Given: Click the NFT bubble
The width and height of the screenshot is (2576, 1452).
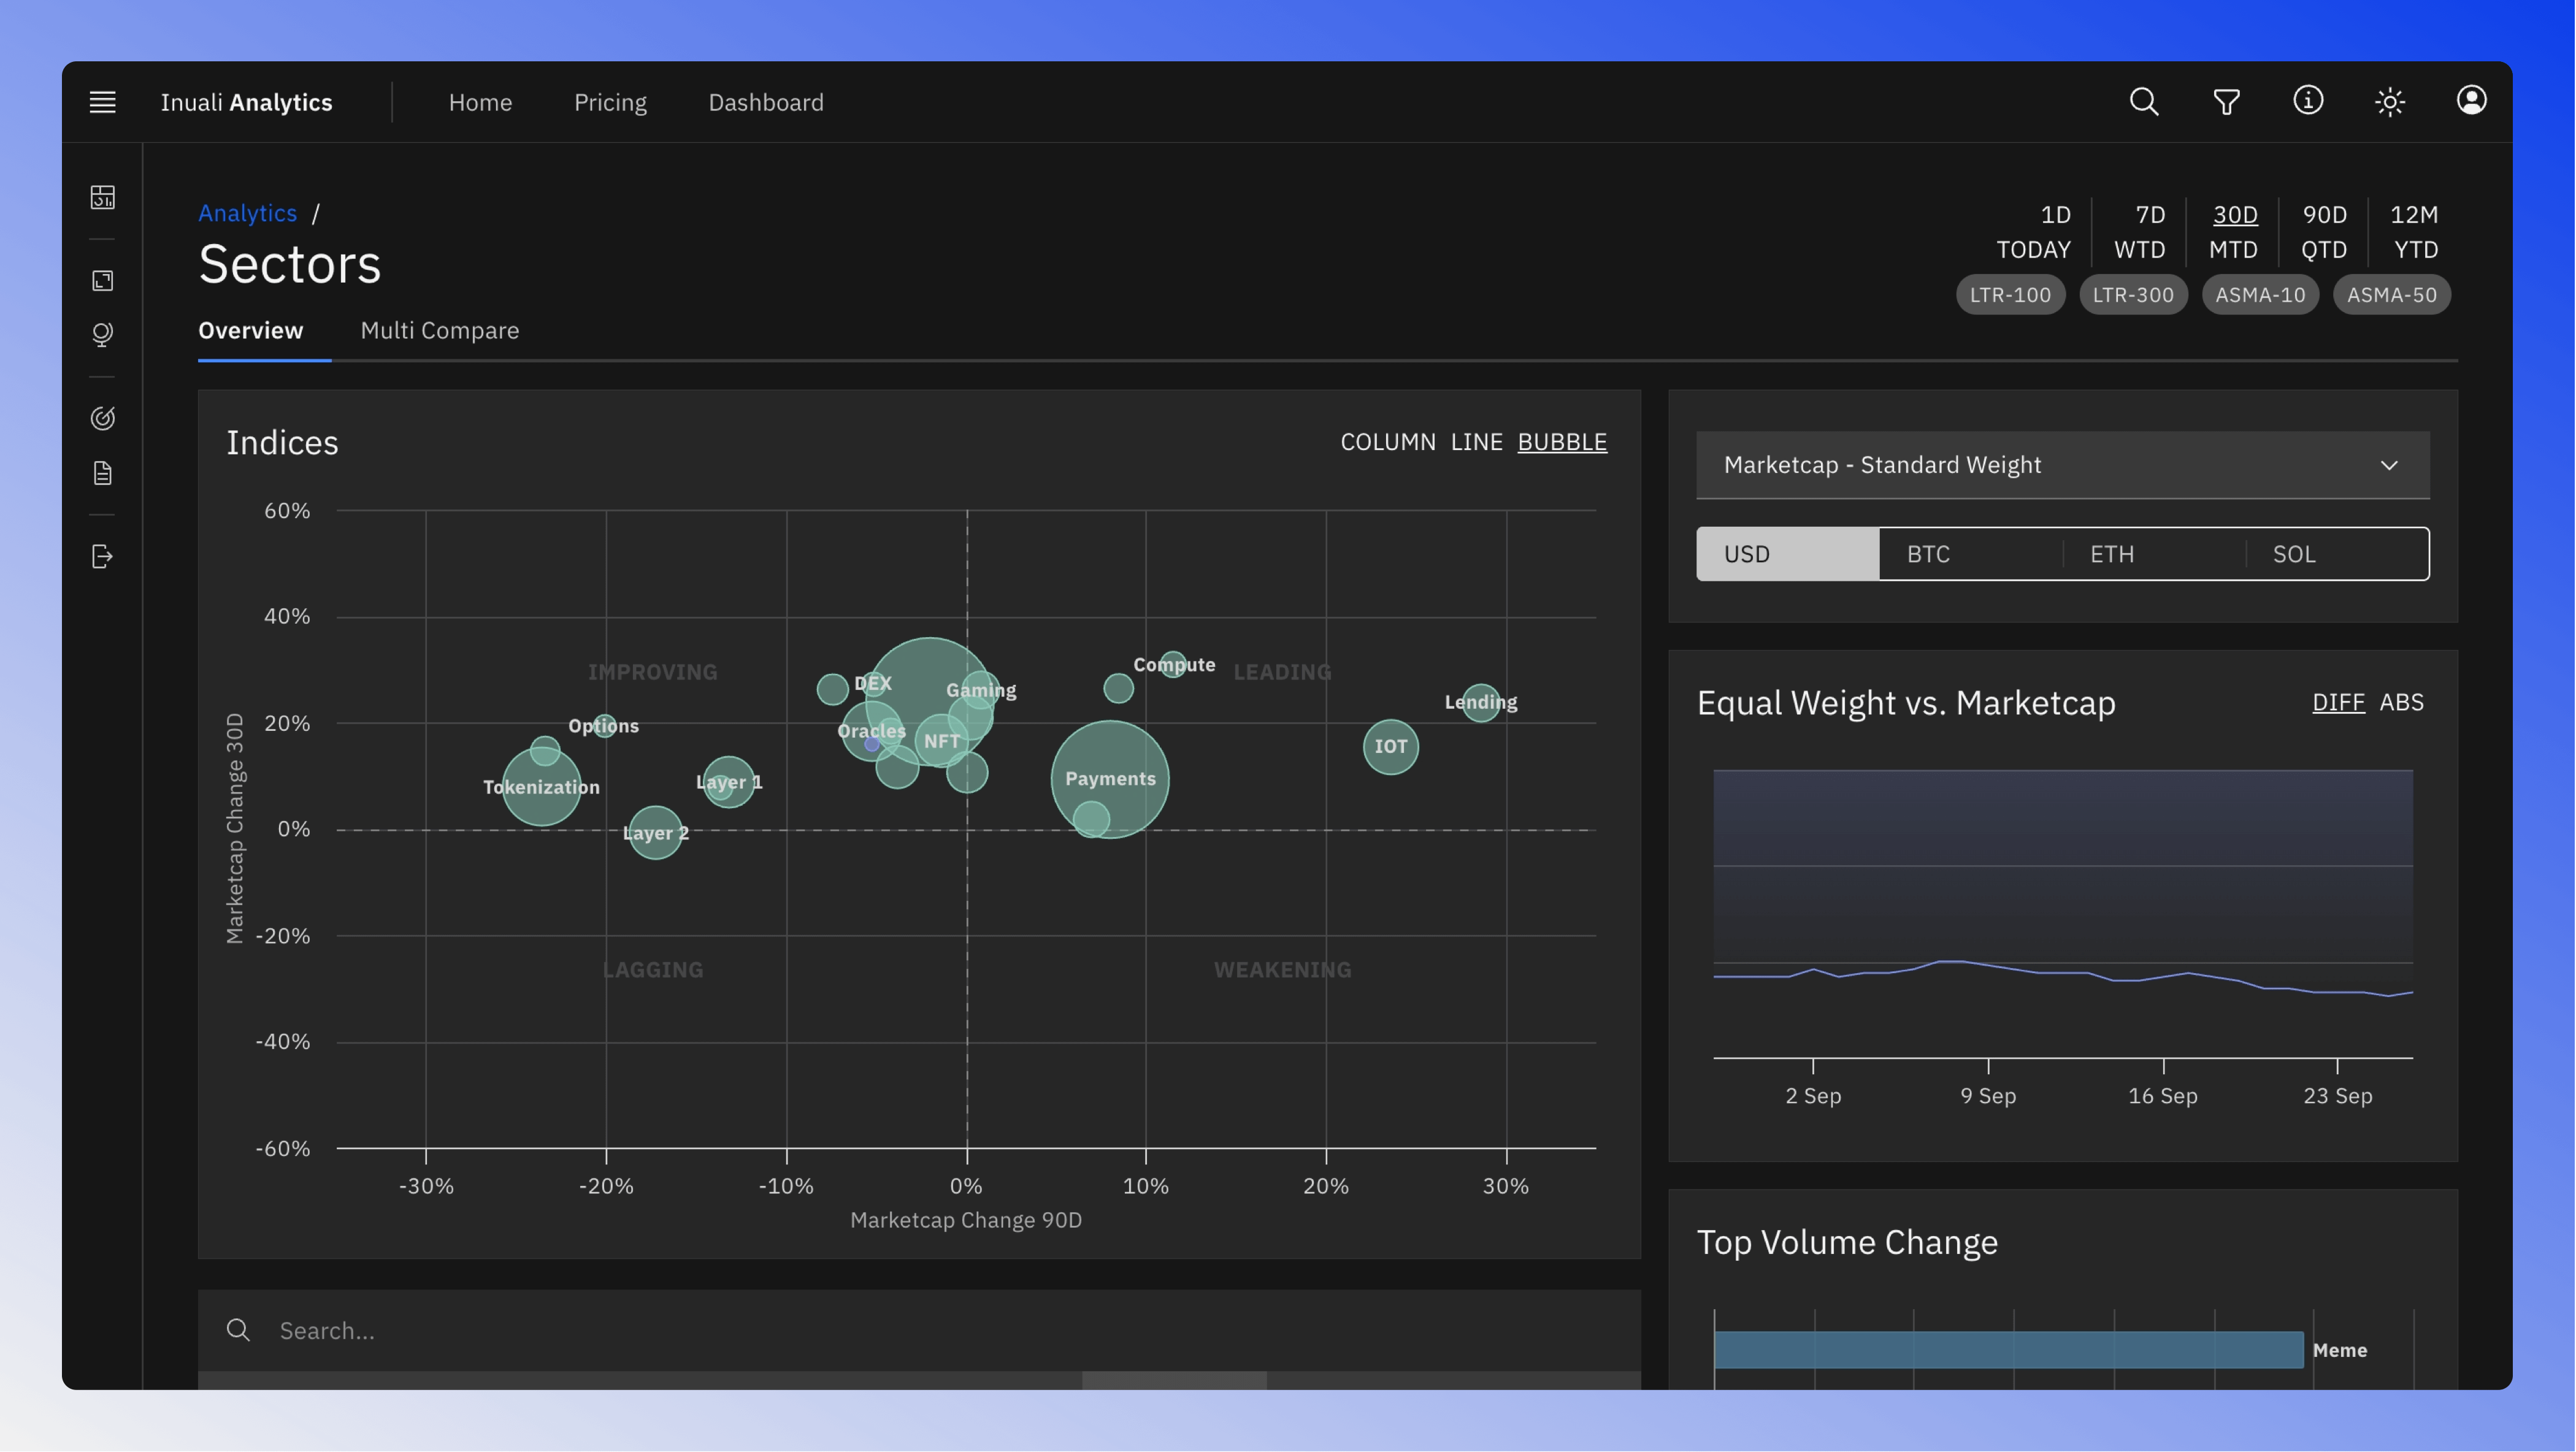Looking at the screenshot, I should [x=941, y=741].
